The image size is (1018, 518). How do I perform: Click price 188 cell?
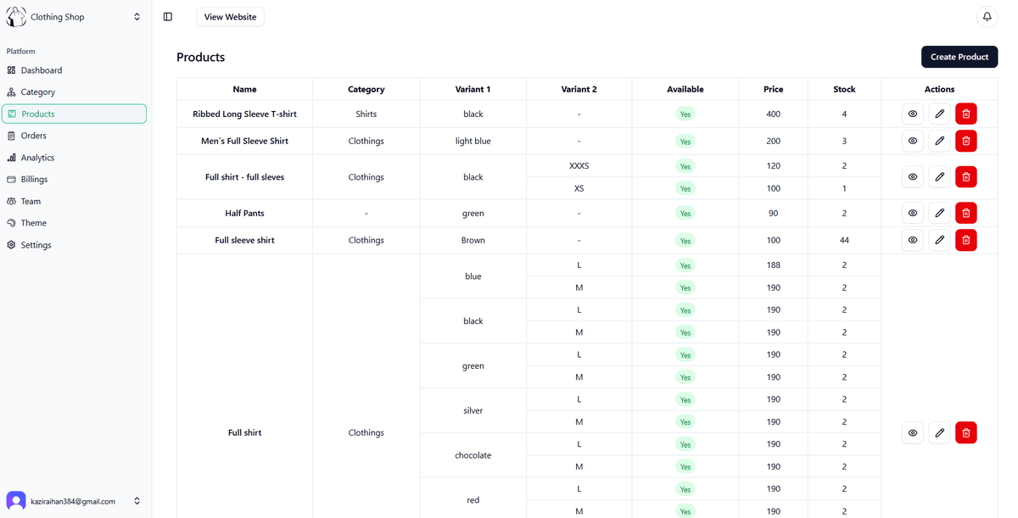(773, 265)
